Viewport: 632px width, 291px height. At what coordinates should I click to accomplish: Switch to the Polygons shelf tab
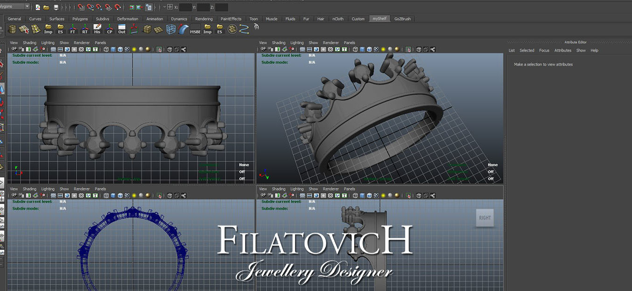80,19
